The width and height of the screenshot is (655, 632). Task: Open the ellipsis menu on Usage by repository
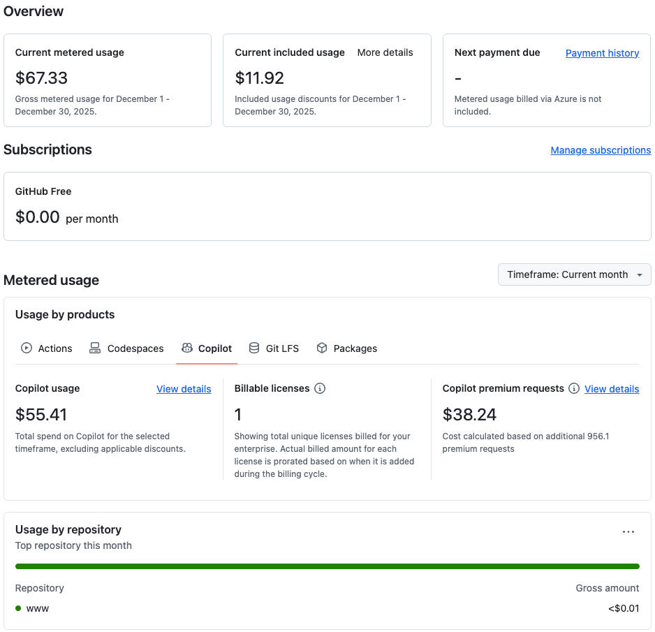(628, 531)
